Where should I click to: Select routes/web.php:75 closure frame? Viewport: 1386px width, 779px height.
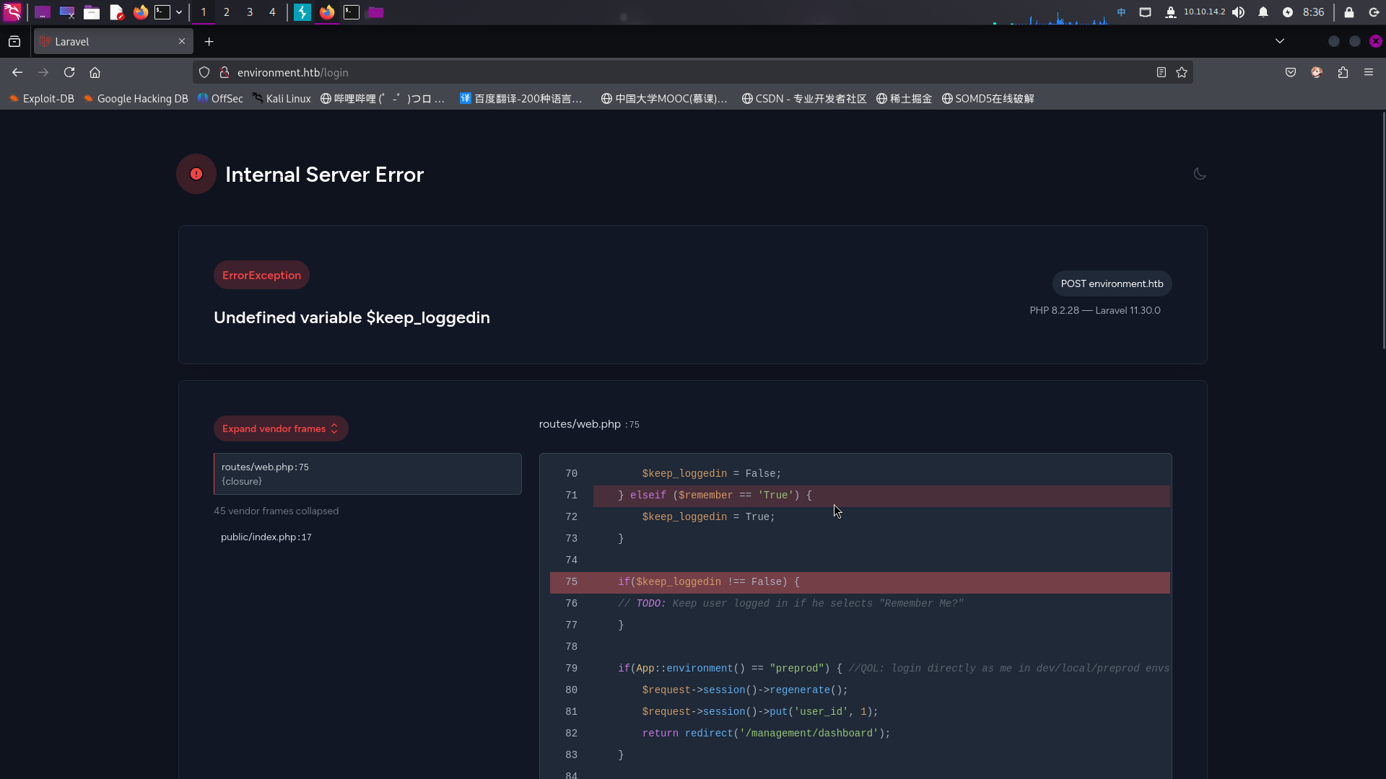[367, 474]
